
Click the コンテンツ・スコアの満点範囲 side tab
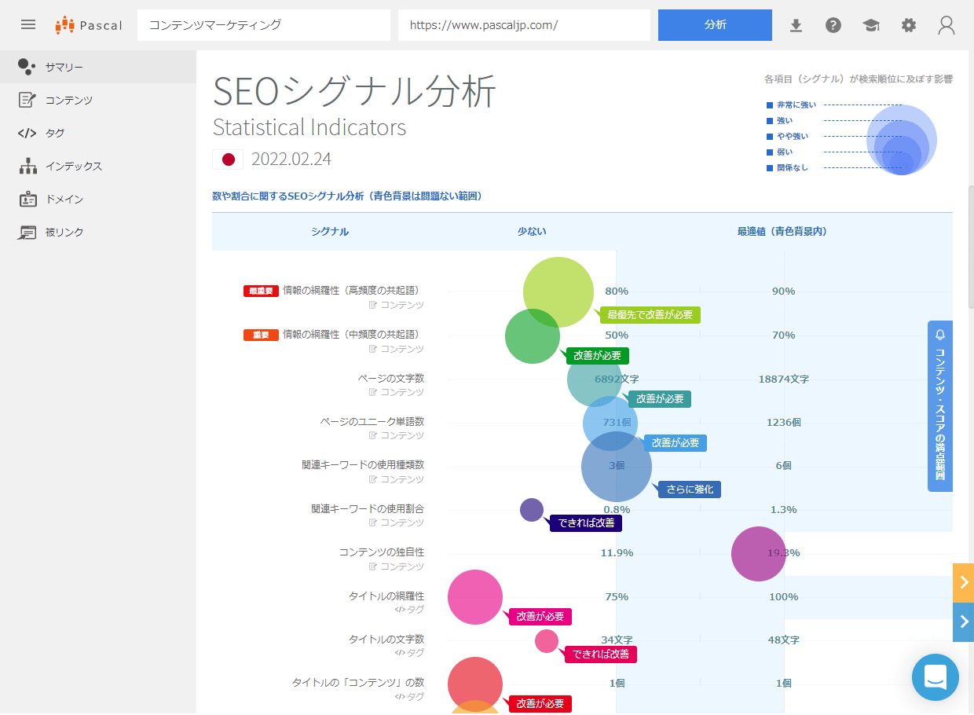(x=940, y=405)
